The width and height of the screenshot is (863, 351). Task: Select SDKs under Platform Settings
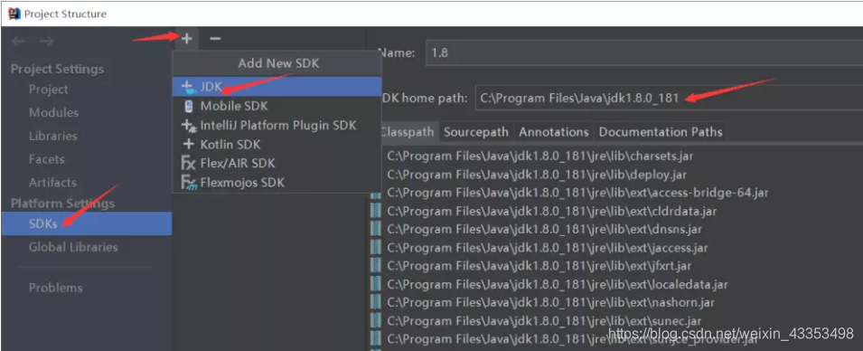[87, 223]
